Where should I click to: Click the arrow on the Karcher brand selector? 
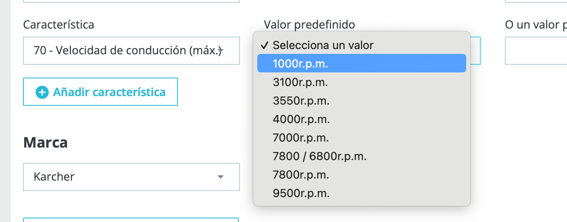point(220,177)
